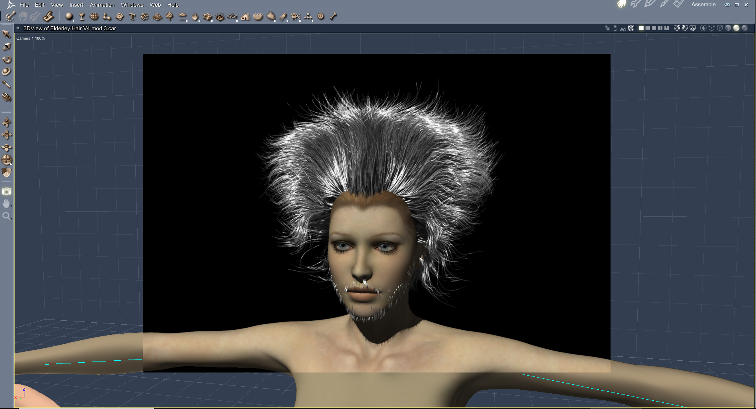Switch to the Texture room (brush icon)
Screen dimensions: 756x409
tap(664, 4)
